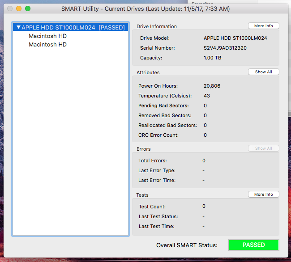Click the Last Error Type label

click(x=157, y=170)
